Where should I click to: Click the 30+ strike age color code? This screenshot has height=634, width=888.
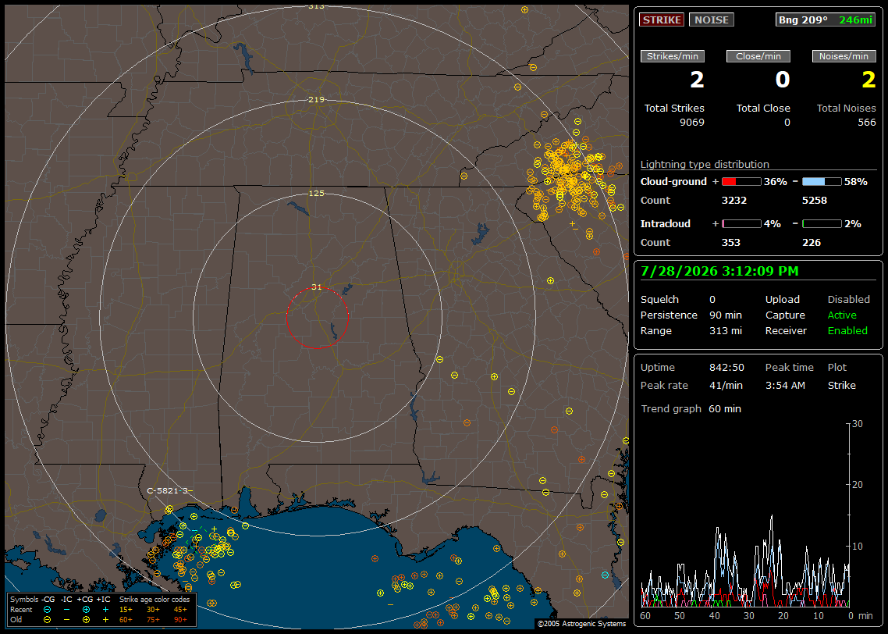(153, 610)
